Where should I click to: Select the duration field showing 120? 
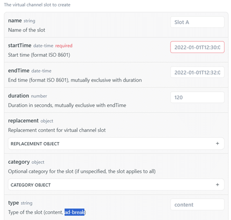tap(197, 97)
